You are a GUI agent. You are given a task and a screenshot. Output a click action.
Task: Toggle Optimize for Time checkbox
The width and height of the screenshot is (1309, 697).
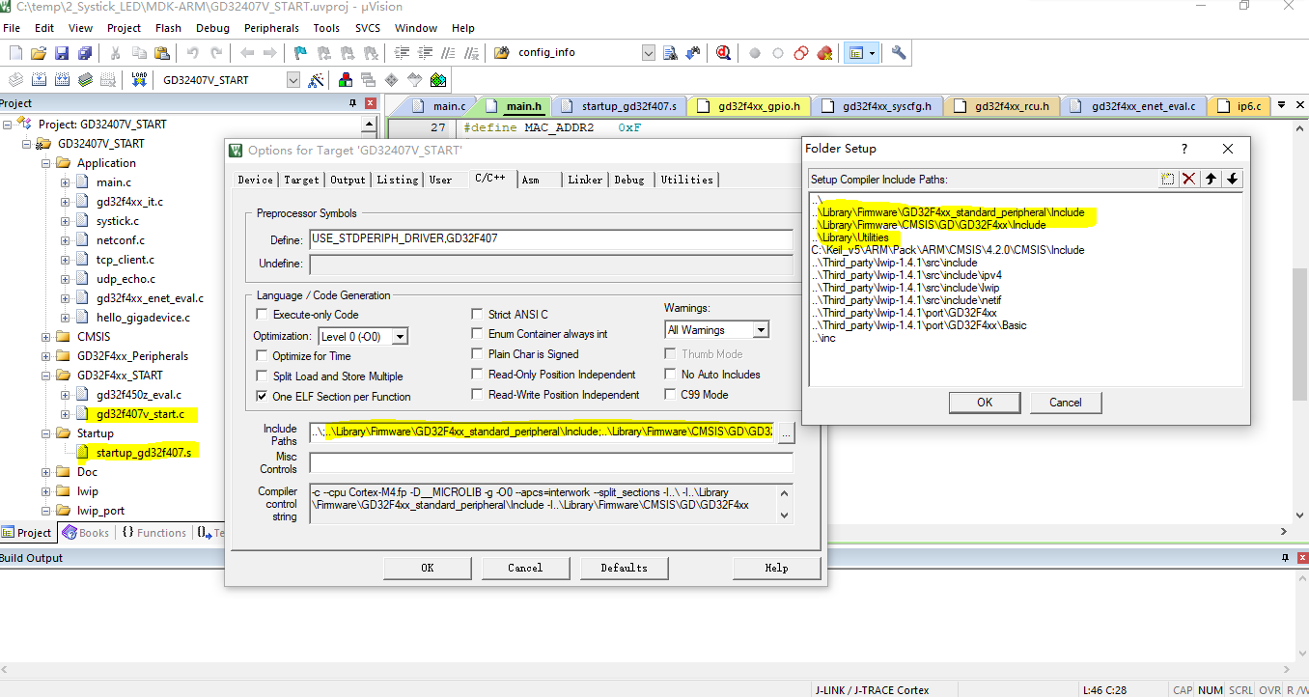point(262,356)
